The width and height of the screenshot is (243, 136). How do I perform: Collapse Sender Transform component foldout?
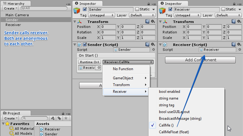pyautogui.click(x=75, y=22)
